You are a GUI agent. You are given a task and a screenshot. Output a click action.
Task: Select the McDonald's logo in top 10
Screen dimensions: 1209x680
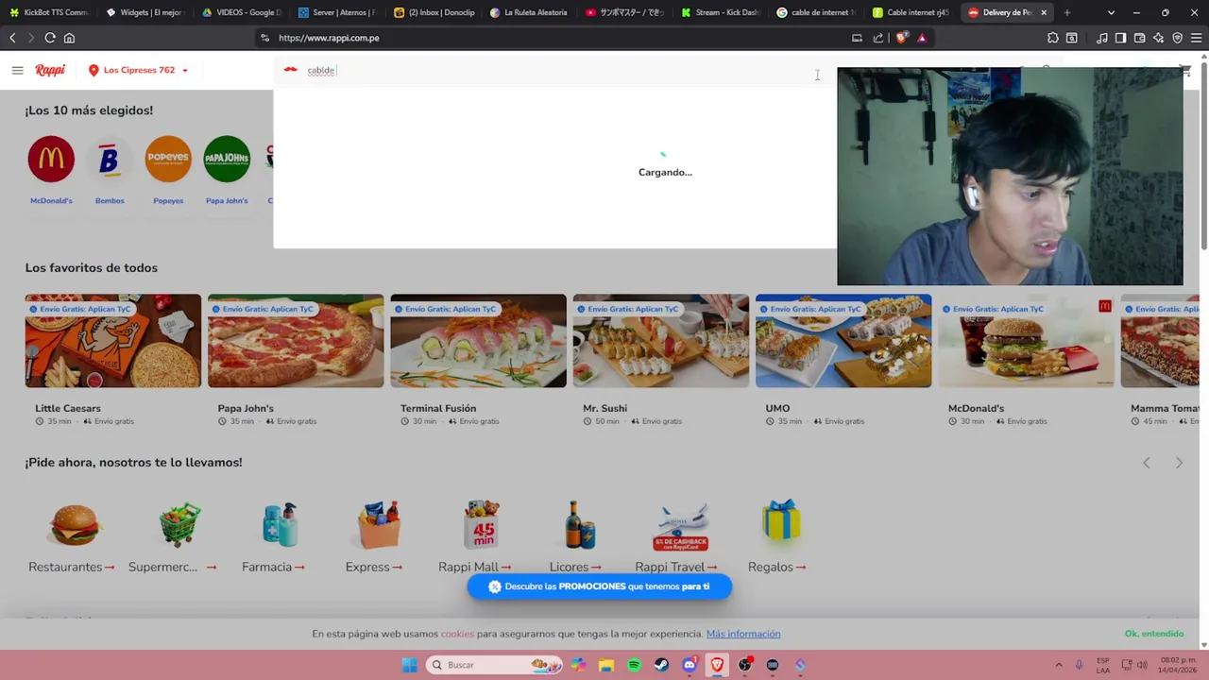[x=51, y=159]
